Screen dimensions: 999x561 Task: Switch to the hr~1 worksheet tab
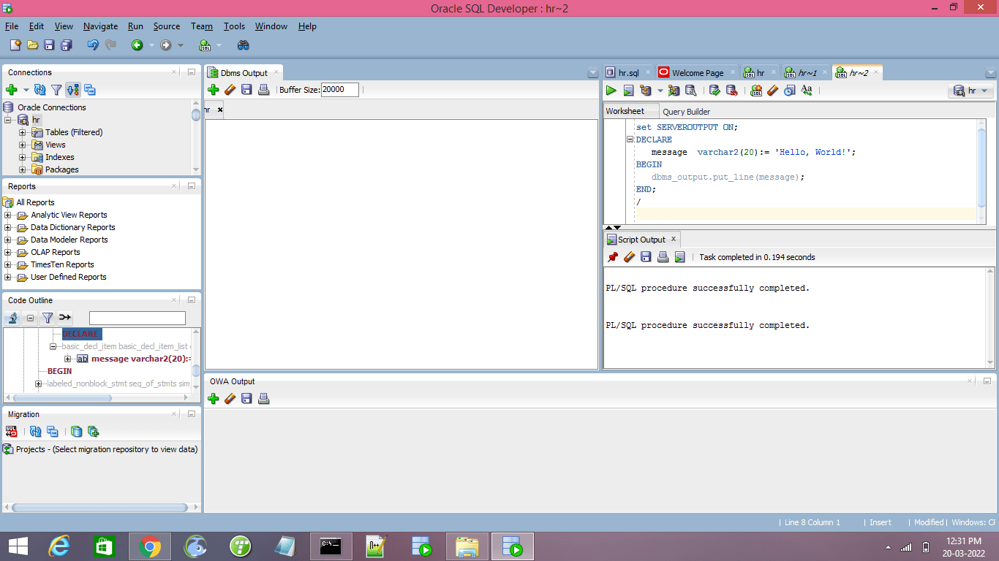pyautogui.click(x=807, y=73)
